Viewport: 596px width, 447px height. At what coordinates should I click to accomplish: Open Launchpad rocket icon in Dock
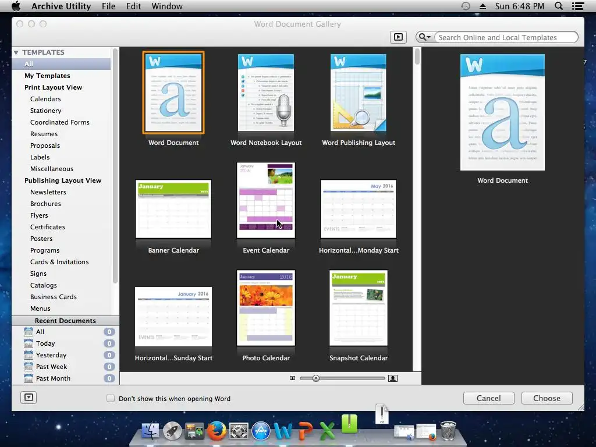pos(172,431)
